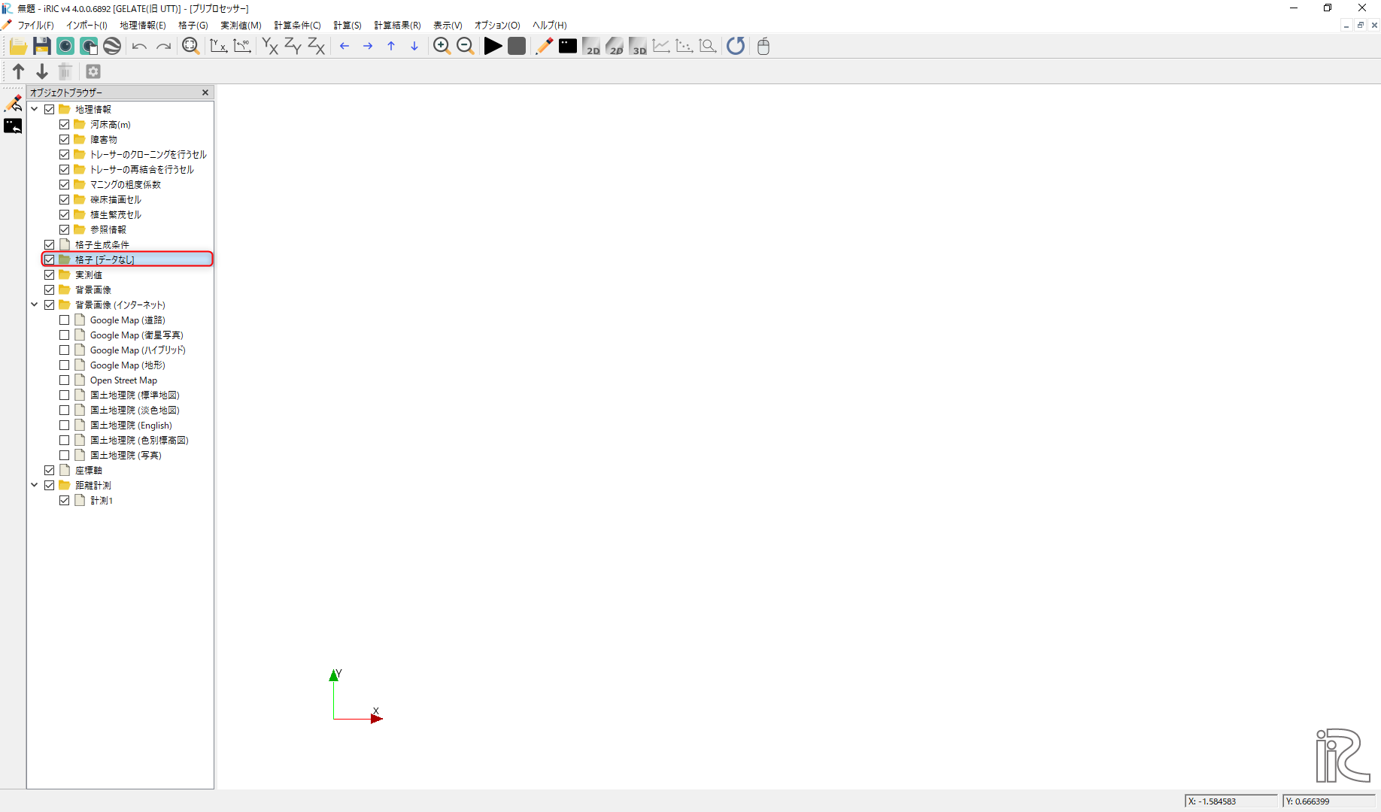
Task: Click the Y coordinate status field
Action: coord(1329,801)
